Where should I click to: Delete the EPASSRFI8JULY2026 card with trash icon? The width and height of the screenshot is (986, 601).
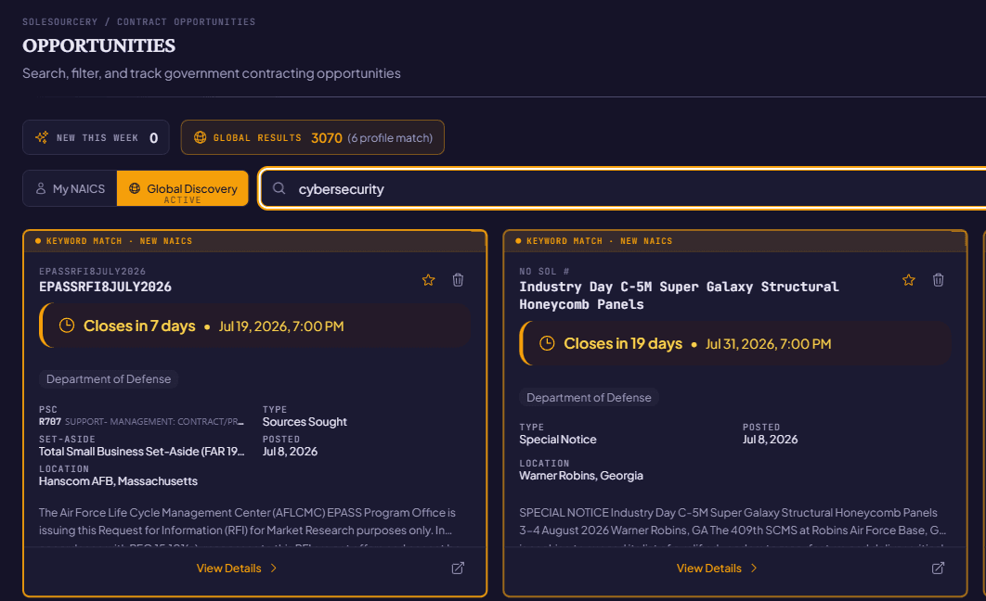458,280
